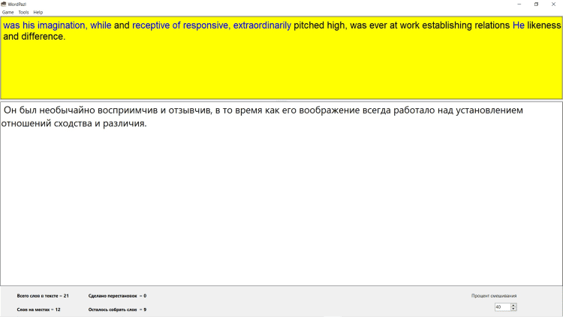Viewport: 563px width, 317px height.
Task: Click the blue word 'He' in the puzzle
Action: coord(519,26)
